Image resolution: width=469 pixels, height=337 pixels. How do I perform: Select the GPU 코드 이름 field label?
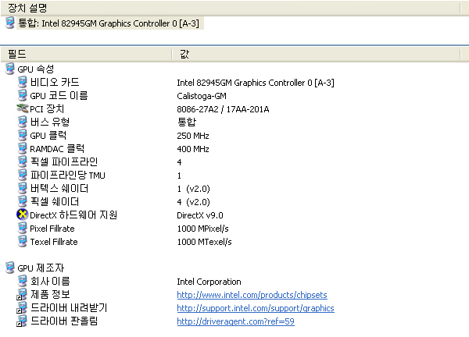pos(59,96)
